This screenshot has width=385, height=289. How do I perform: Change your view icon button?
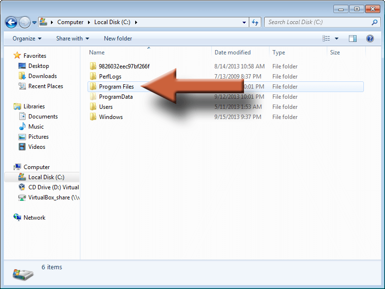coord(326,39)
